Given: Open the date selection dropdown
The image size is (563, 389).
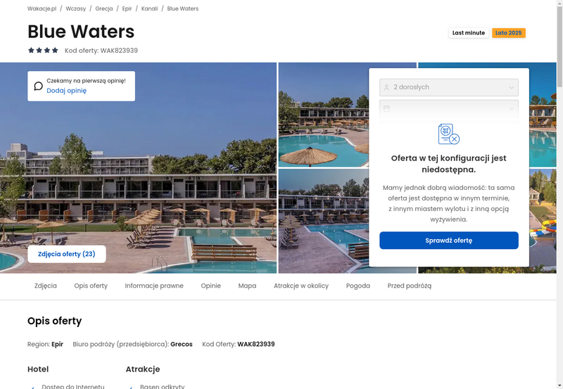Looking at the screenshot, I should [x=449, y=108].
